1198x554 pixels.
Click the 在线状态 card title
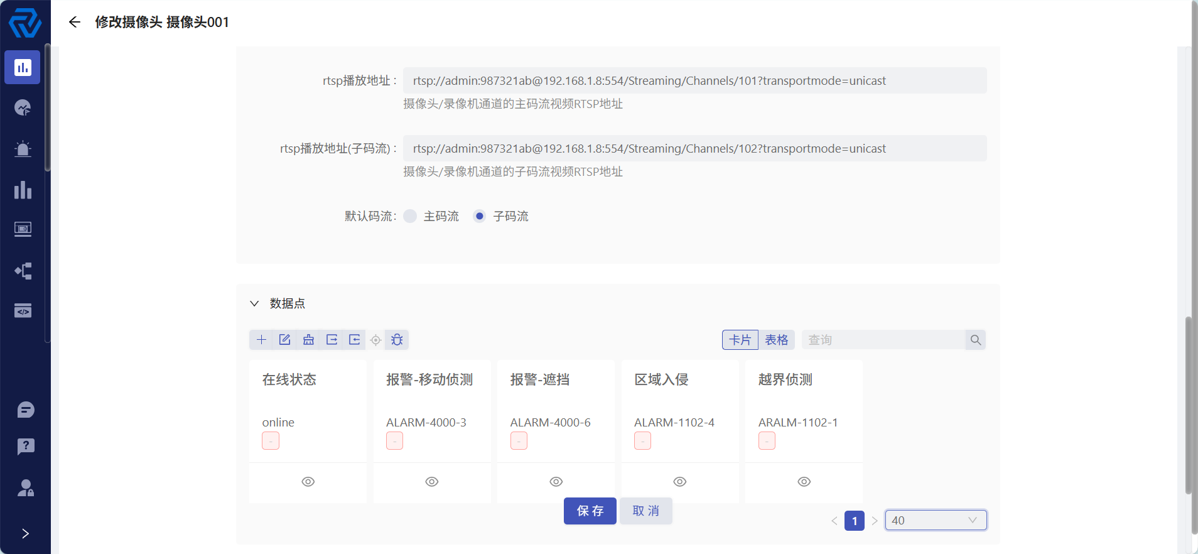(x=289, y=379)
